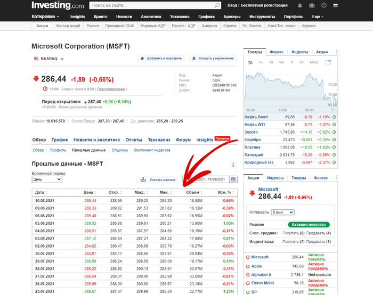Sort table by Изм. % column
The image size is (373, 295).
[x=226, y=193]
